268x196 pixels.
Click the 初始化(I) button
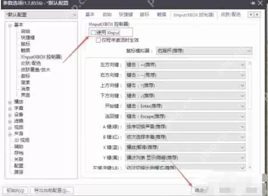coord(15,190)
